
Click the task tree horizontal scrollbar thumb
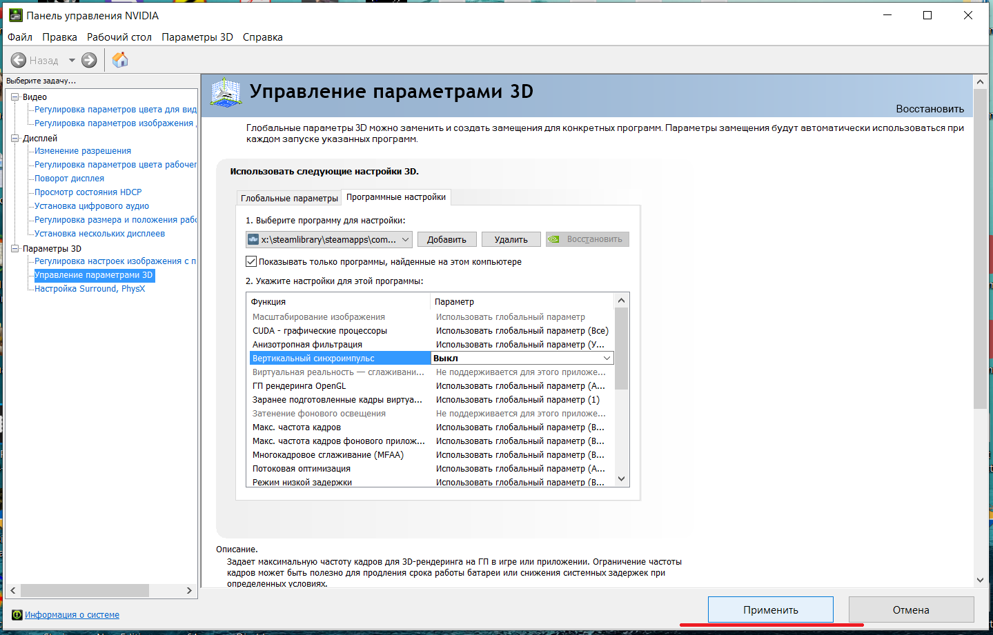[x=85, y=591]
